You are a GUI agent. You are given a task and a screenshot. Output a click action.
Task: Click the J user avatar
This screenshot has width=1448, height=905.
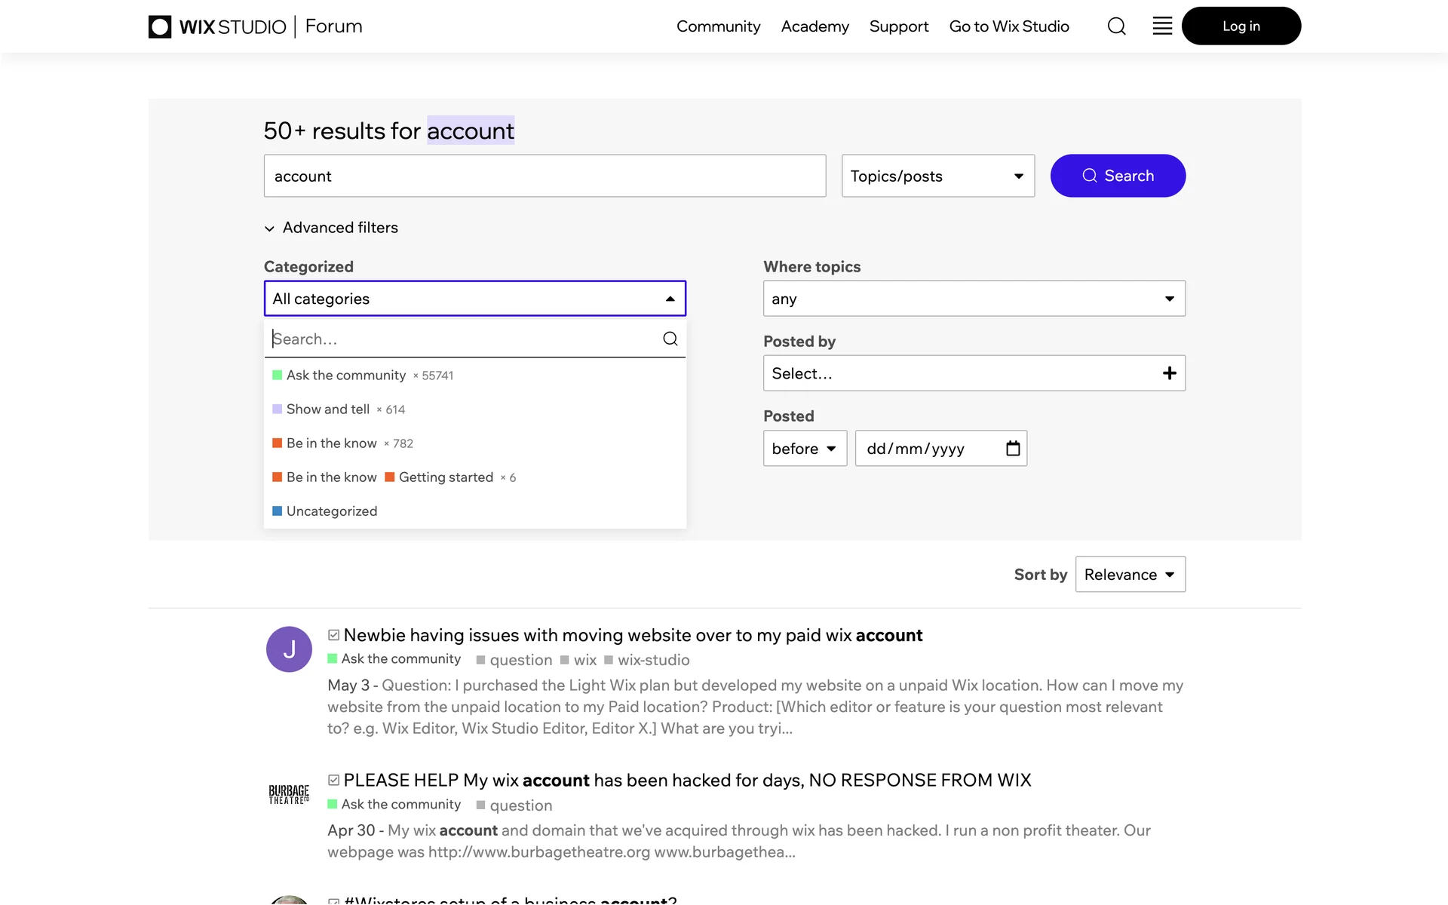pyautogui.click(x=289, y=649)
